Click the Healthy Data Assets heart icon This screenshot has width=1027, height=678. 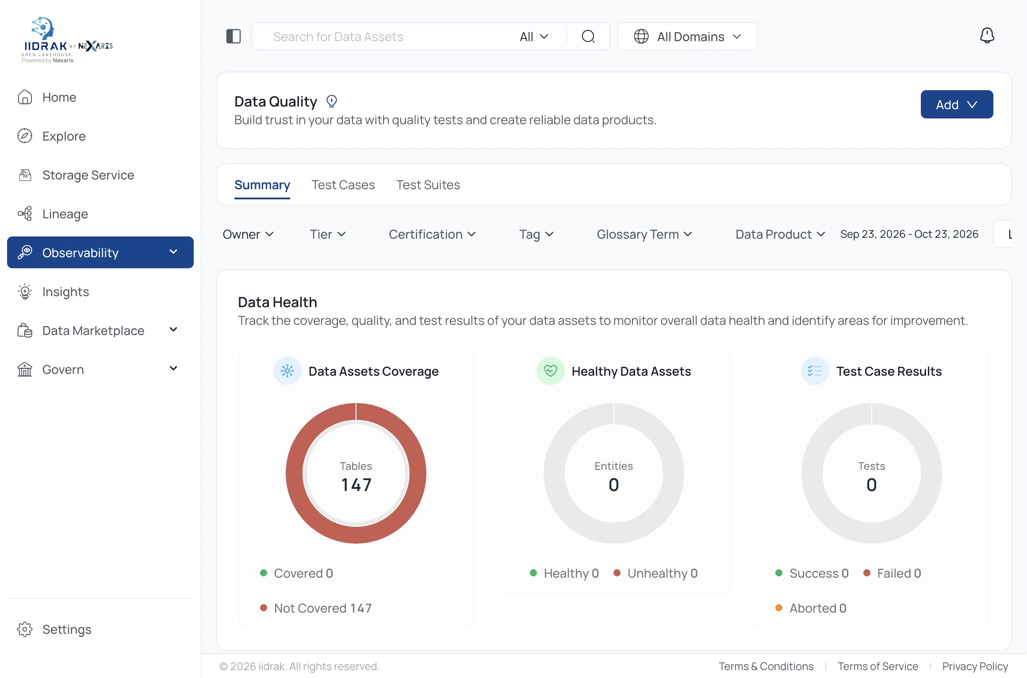[550, 371]
